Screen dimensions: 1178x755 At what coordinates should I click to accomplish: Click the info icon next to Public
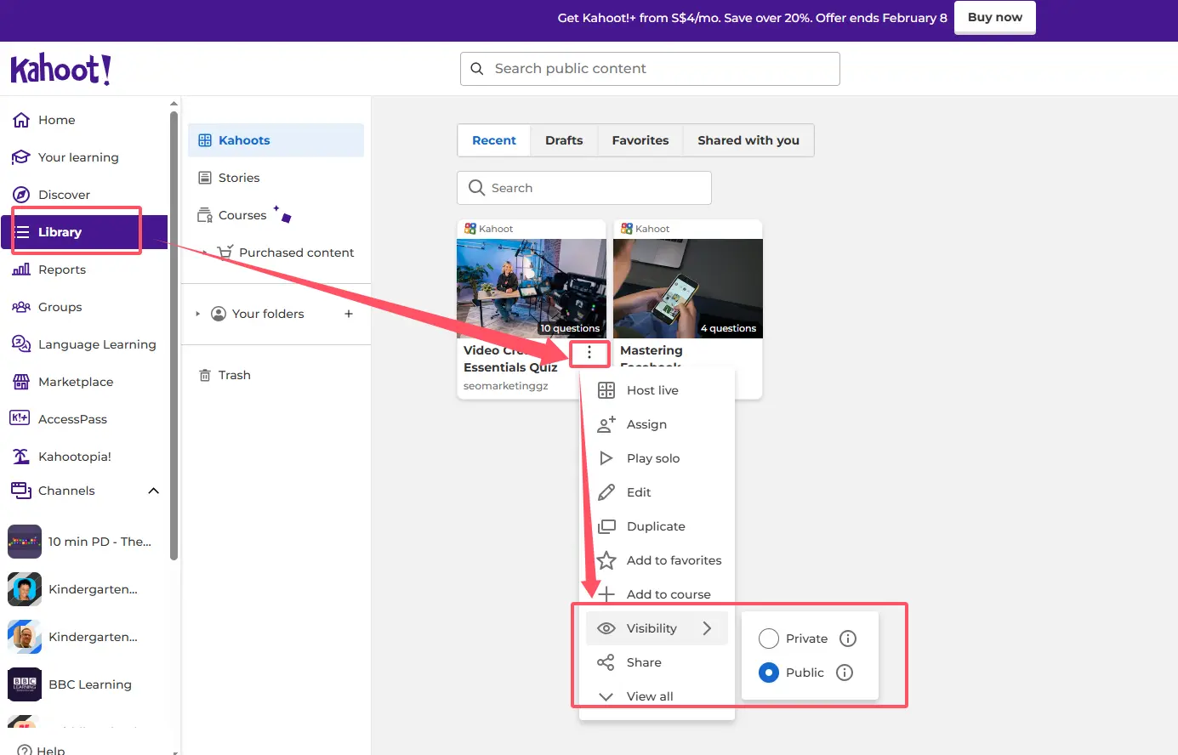click(x=845, y=673)
